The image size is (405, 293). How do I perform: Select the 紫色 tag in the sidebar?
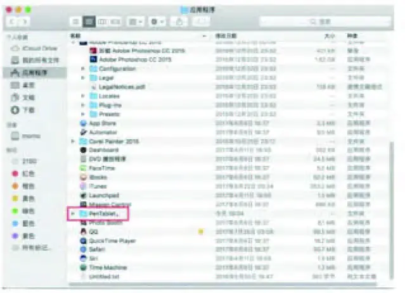coord(23,236)
